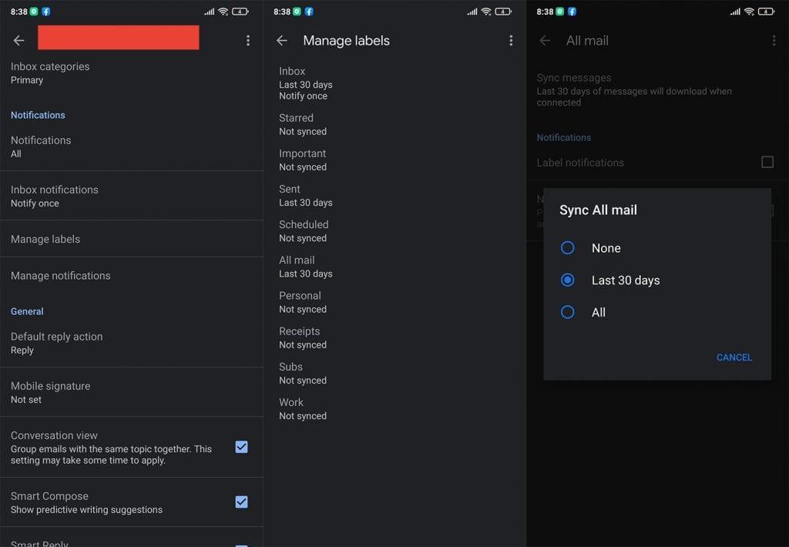Choose Last 30 days radio button
The image size is (789, 547).
click(568, 280)
